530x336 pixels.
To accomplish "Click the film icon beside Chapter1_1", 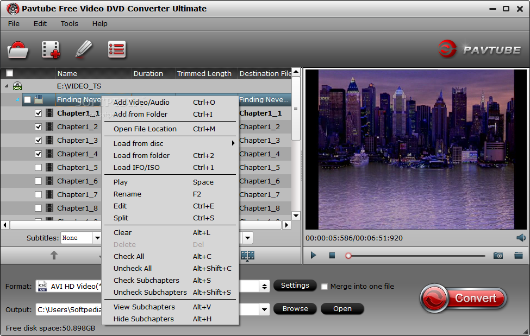I will (49, 113).
